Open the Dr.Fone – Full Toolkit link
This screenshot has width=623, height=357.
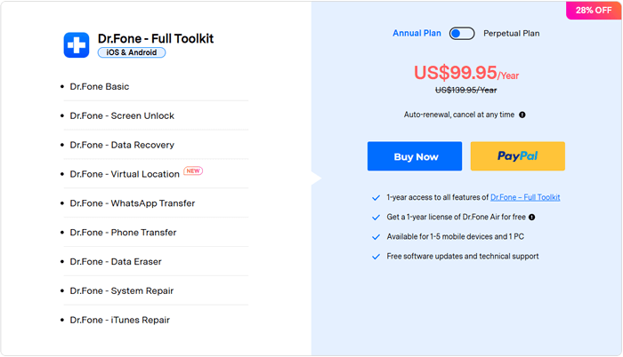[x=525, y=197]
